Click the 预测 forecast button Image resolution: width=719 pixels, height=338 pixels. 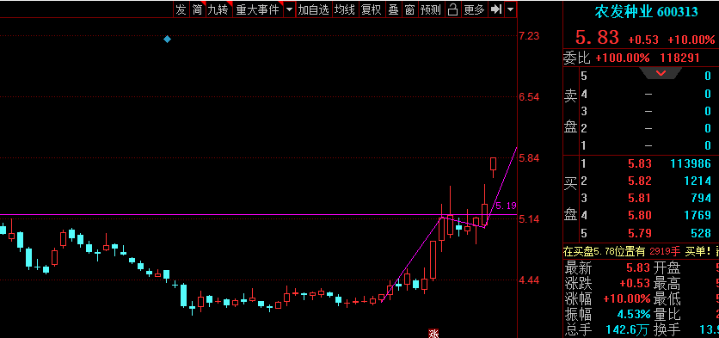[431, 9]
